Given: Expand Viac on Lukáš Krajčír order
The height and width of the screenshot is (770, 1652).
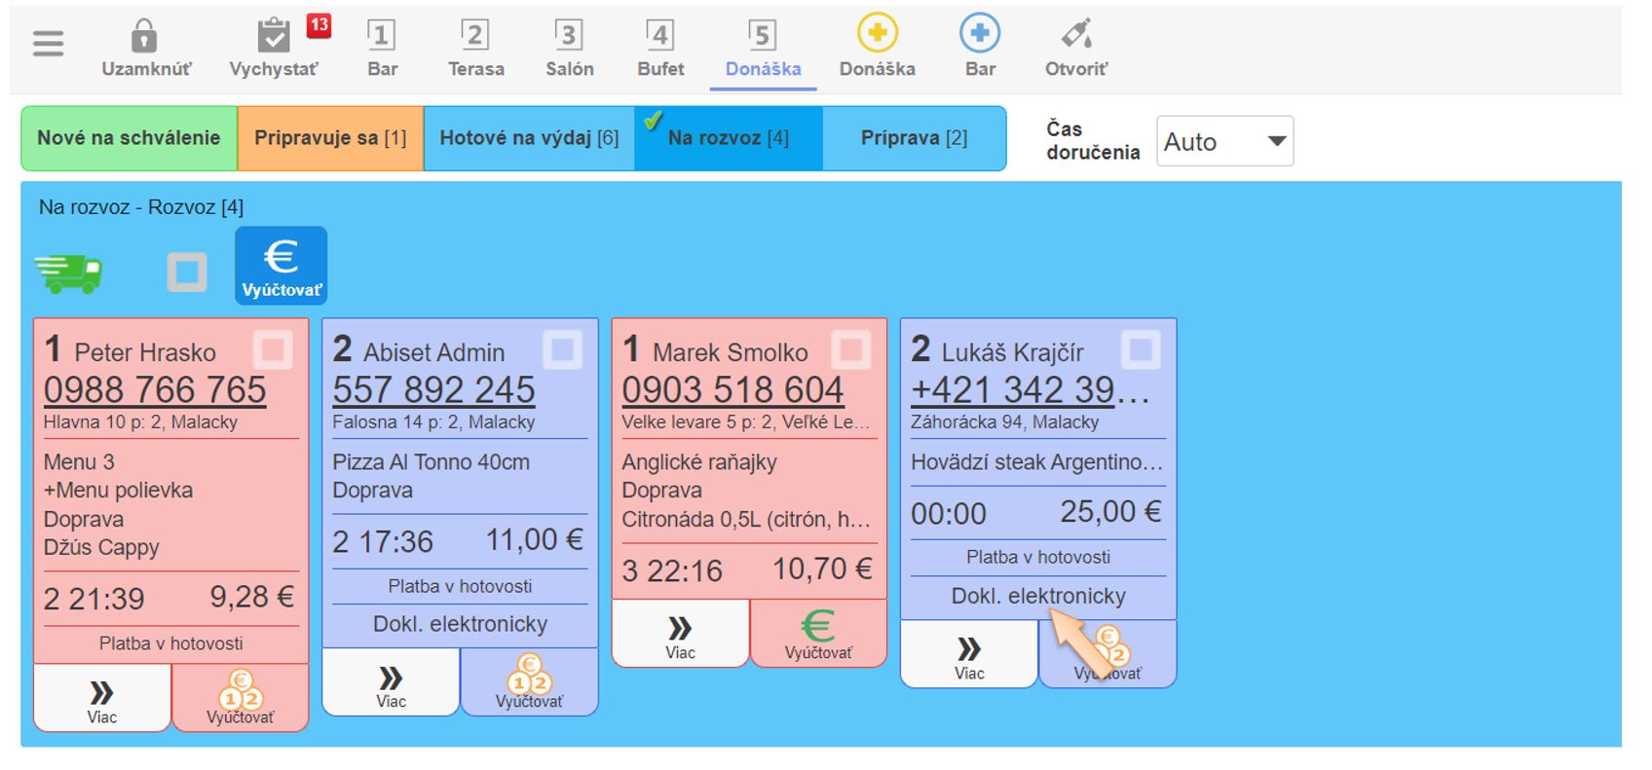Looking at the screenshot, I should click(969, 654).
